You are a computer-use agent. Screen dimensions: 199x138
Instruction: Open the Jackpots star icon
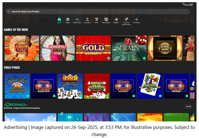point(116,19)
